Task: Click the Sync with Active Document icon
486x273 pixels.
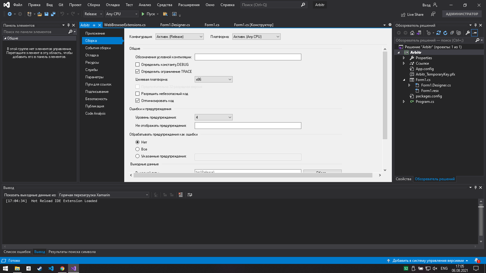Action: coord(439,33)
